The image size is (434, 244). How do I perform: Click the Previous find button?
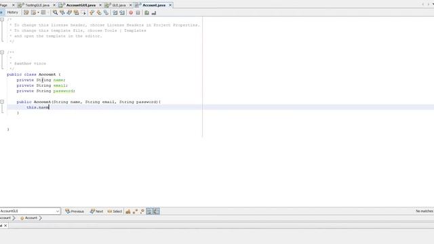pyautogui.click(x=75, y=211)
